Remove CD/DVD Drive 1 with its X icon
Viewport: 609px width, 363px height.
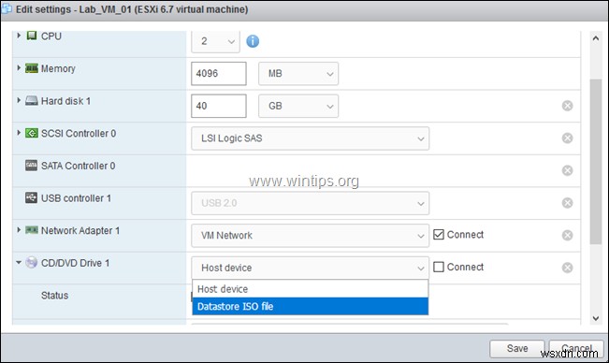point(568,268)
